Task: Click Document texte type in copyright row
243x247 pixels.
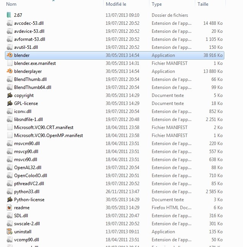Action: point(168,95)
